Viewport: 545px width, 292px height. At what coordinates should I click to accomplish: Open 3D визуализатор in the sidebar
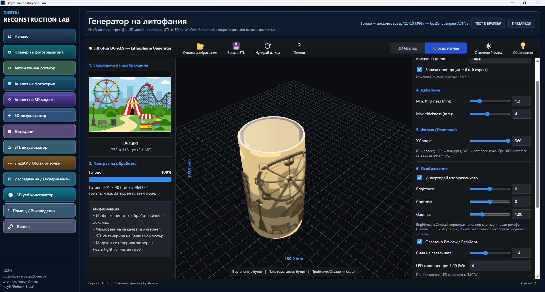click(x=39, y=116)
